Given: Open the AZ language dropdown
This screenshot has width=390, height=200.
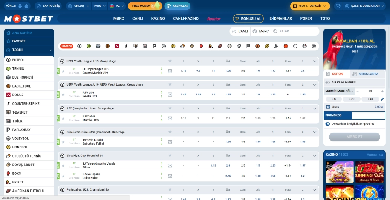Looking at the screenshot, I should [117, 6].
